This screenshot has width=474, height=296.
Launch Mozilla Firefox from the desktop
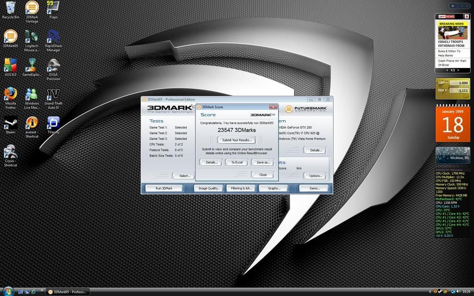[x=10, y=99]
